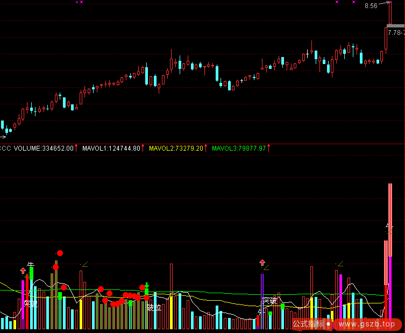The image size is (405, 333).
Task: Select the green MAVOL3 indicator label
Action: pos(239,148)
